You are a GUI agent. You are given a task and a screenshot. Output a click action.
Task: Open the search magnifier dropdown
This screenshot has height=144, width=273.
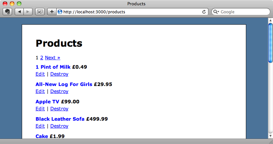point(216,12)
